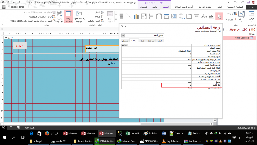257x145 pixels.
Task: Open تنسيق (Format) tab in Property Sheet
Action: (125, 41)
